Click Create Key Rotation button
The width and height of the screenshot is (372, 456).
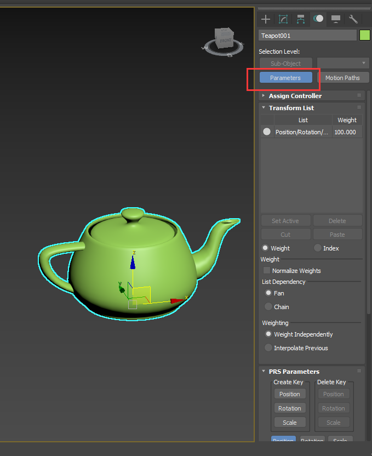[290, 408]
